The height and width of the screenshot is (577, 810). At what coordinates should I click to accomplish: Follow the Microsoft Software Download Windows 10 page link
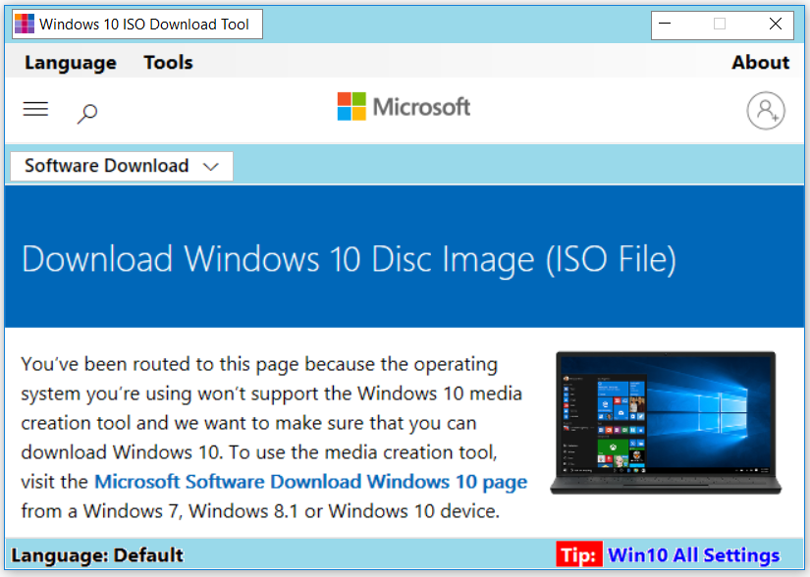(311, 482)
